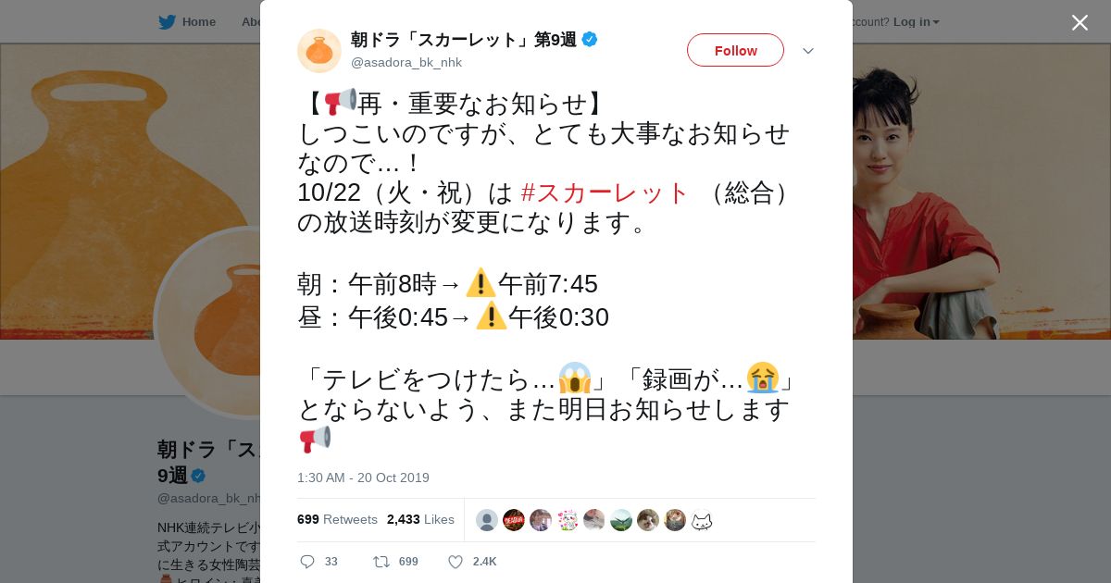Close the tweet overlay with X
The width and height of the screenshot is (1111, 583).
(x=1080, y=22)
